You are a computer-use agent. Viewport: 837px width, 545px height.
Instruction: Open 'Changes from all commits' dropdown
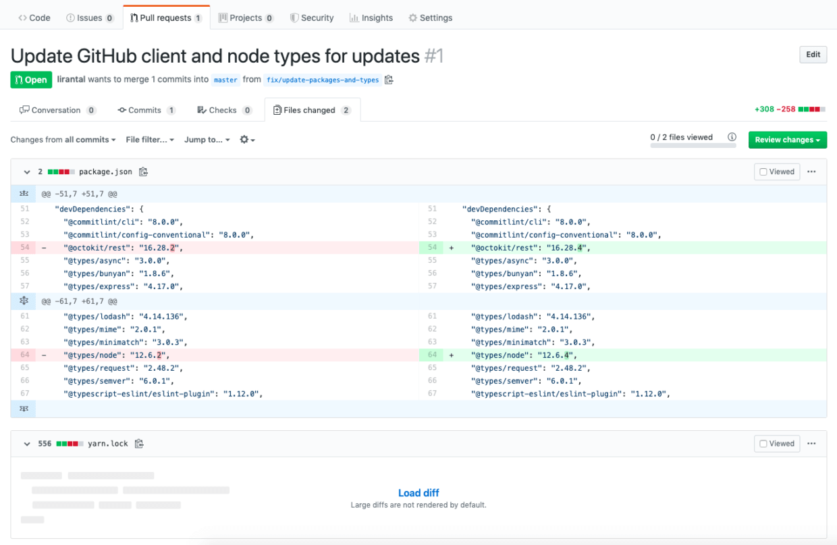[x=63, y=140]
